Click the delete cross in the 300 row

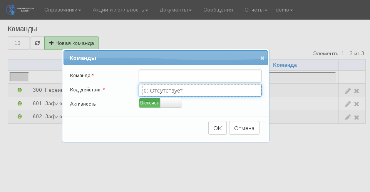point(357,91)
